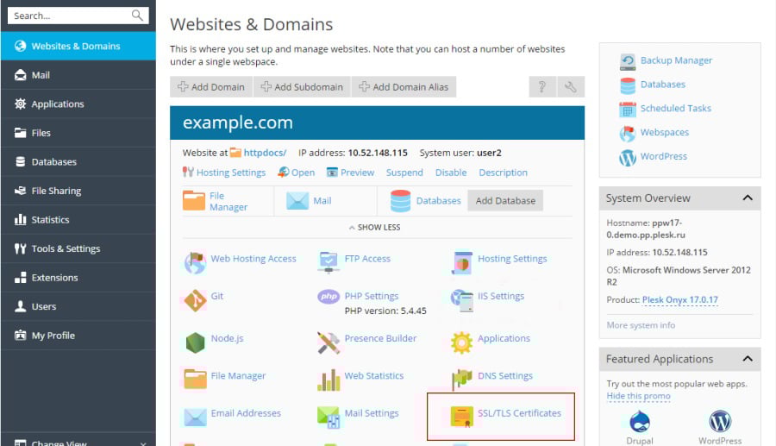This screenshot has height=446, width=776.
Task: Click the search magnifier icon
Action: (x=137, y=16)
